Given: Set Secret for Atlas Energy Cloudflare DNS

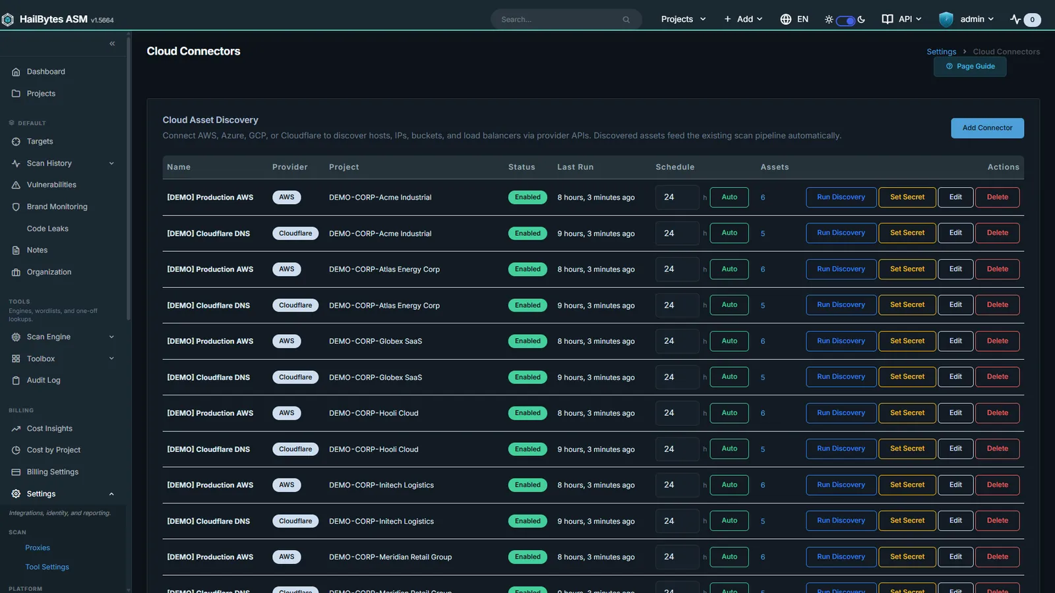Looking at the screenshot, I should pyautogui.click(x=907, y=305).
